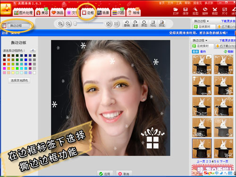Image resolution: width=236 pixels, height=177 pixels.
Task: Open the 帮助 menu
Action: 187,3
